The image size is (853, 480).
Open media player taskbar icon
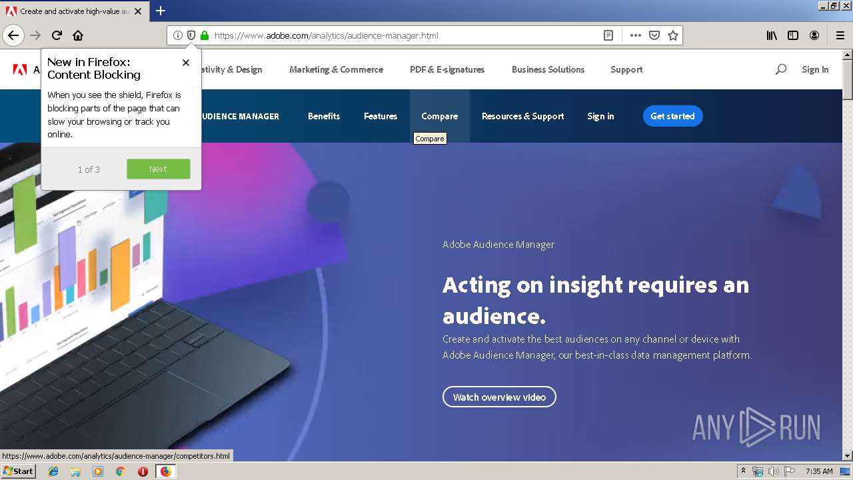[x=98, y=471]
